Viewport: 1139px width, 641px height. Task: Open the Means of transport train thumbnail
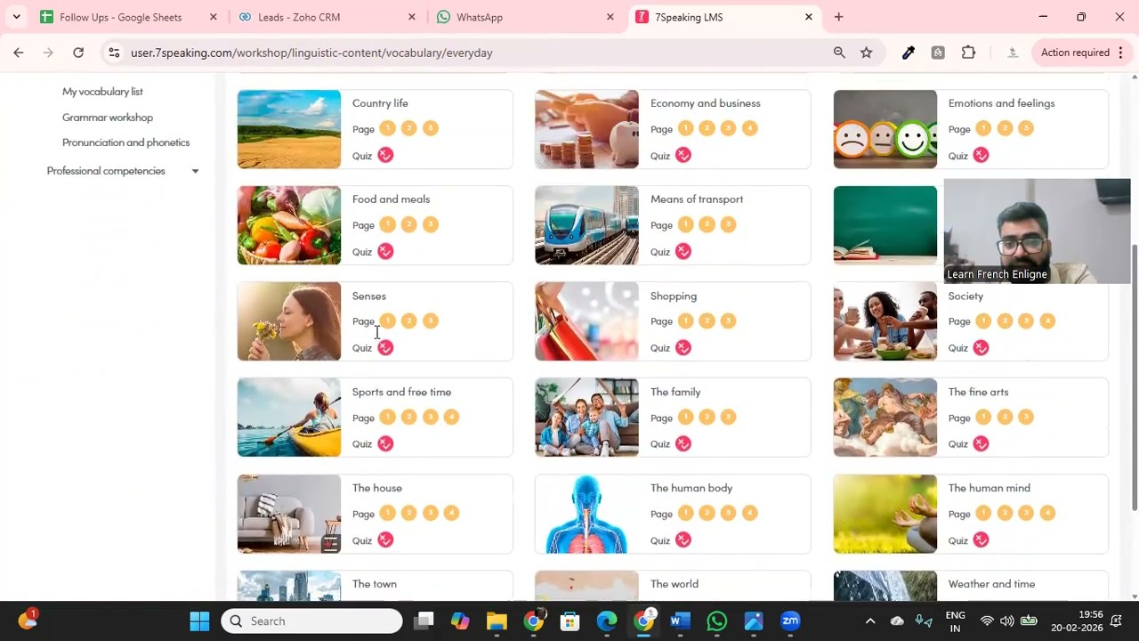(x=586, y=225)
